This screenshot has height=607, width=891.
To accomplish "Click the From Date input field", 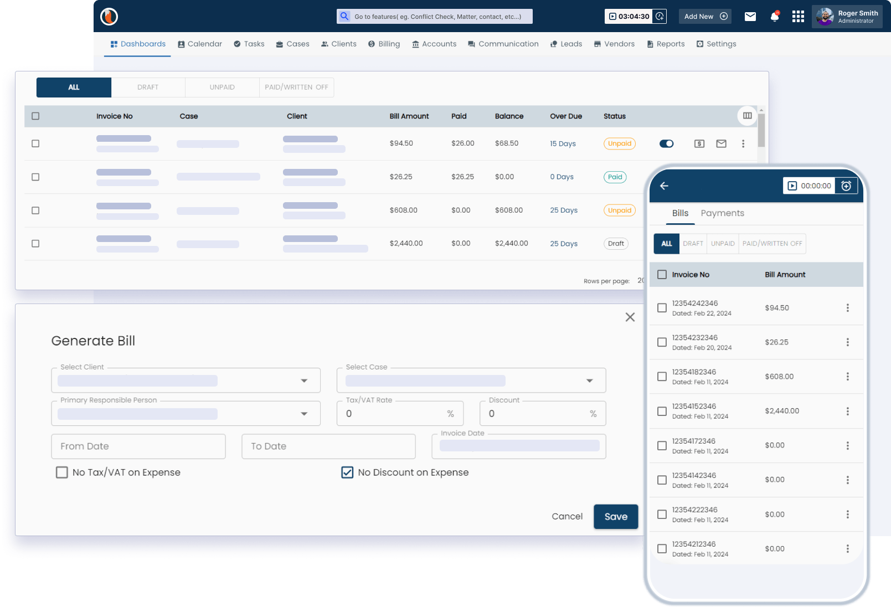I will click(x=138, y=446).
